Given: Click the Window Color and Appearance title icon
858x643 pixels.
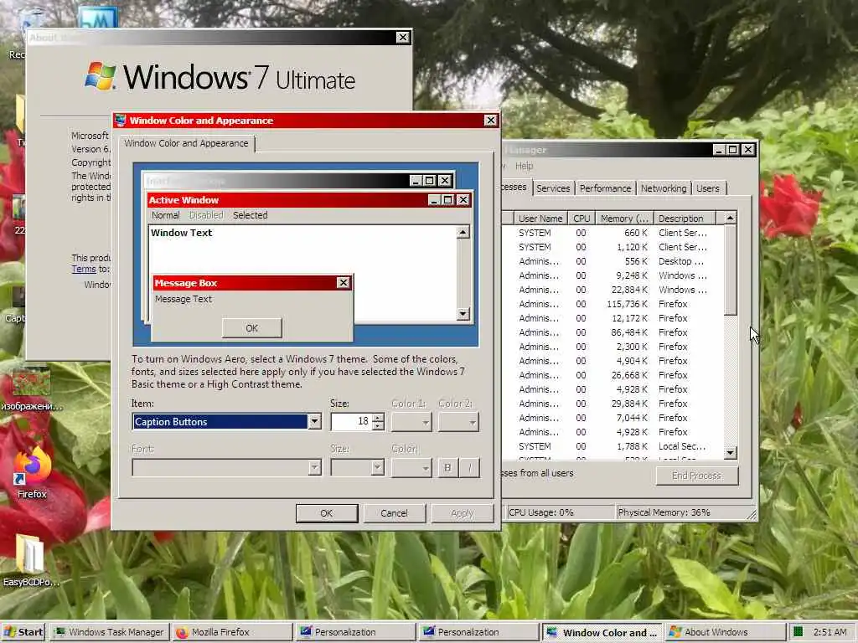Looking at the screenshot, I should 121,121.
